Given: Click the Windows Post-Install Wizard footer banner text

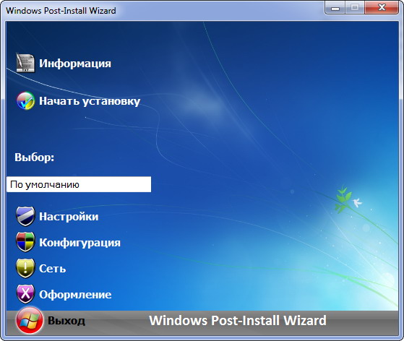Looking at the screenshot, I should point(238,321).
